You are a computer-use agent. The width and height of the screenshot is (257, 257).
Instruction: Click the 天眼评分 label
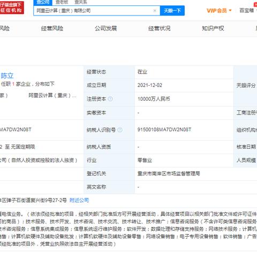(246, 86)
